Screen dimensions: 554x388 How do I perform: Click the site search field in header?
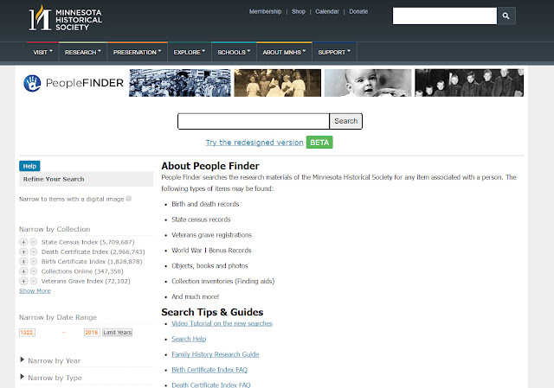(x=445, y=16)
